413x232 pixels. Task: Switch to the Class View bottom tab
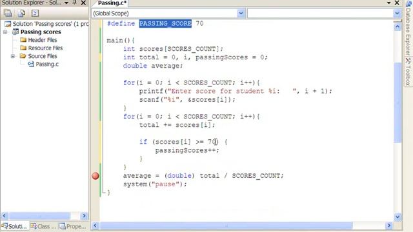pyautogui.click(x=43, y=226)
